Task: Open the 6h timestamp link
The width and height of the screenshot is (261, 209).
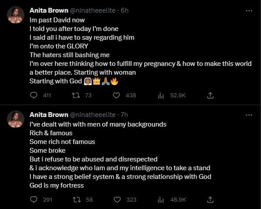Action: pos(124,10)
